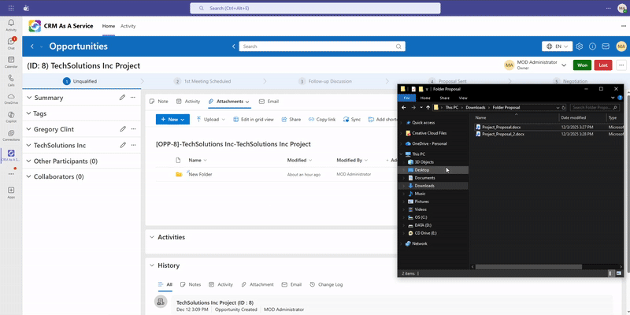Collapse the Tags section

pyautogui.click(x=29, y=113)
